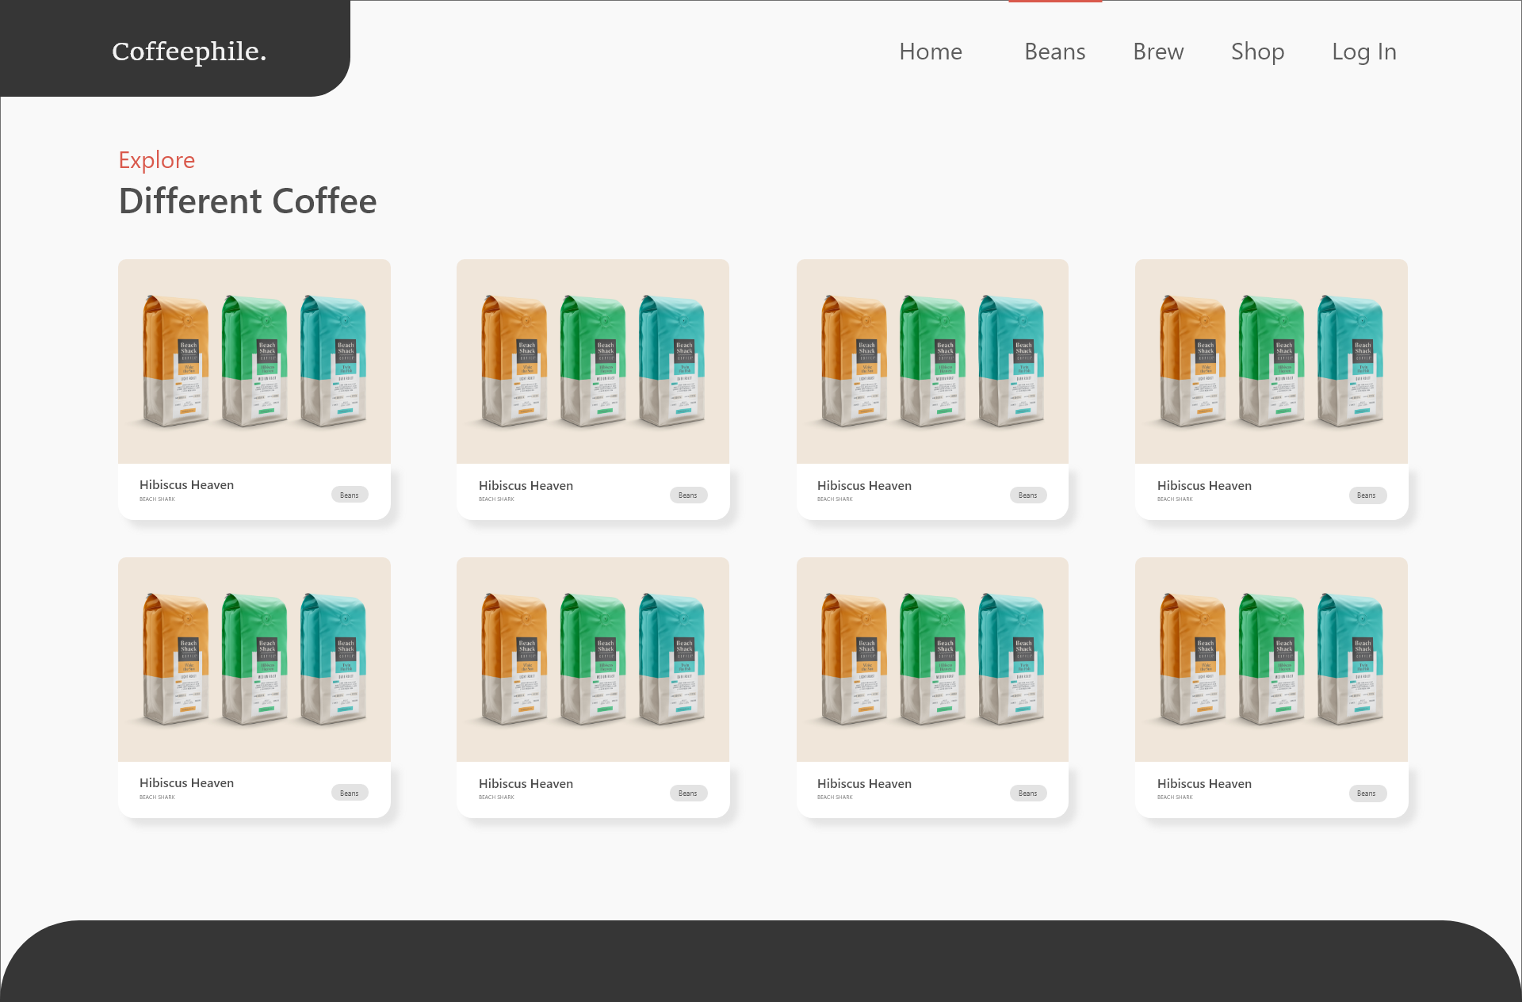The image size is (1522, 1002).
Task: Open second row, fourth product image
Action: point(1271,660)
